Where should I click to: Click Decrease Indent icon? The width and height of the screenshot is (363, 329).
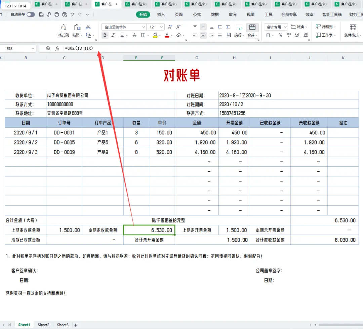click(x=220, y=27)
